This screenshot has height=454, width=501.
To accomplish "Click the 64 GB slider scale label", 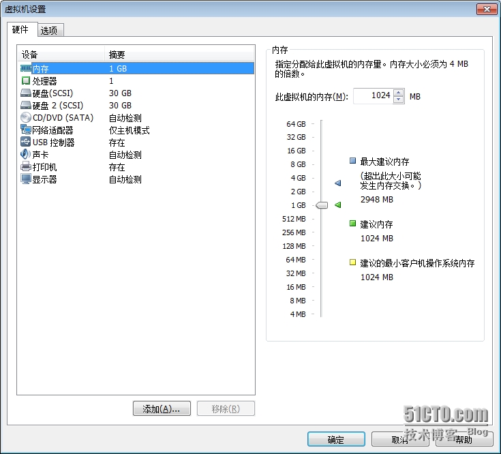I will [297, 123].
